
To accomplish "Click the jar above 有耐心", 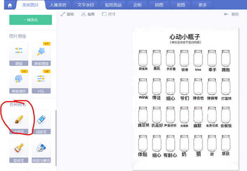I will (x=170, y=143).
